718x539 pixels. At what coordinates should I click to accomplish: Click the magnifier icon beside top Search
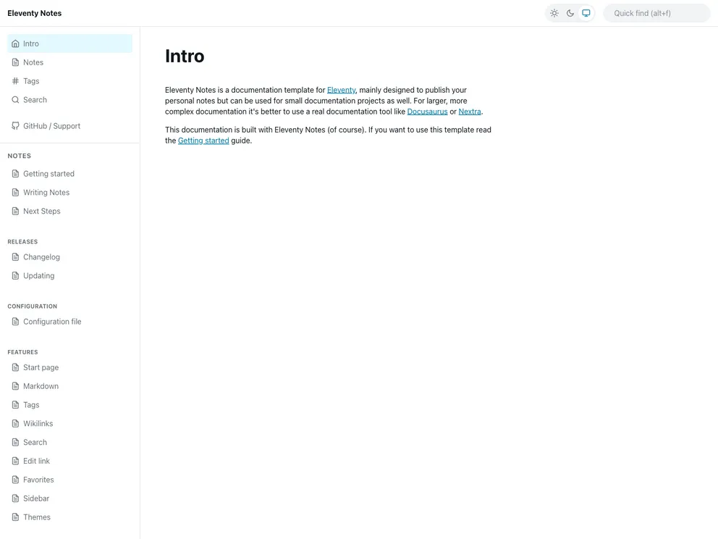(x=16, y=100)
